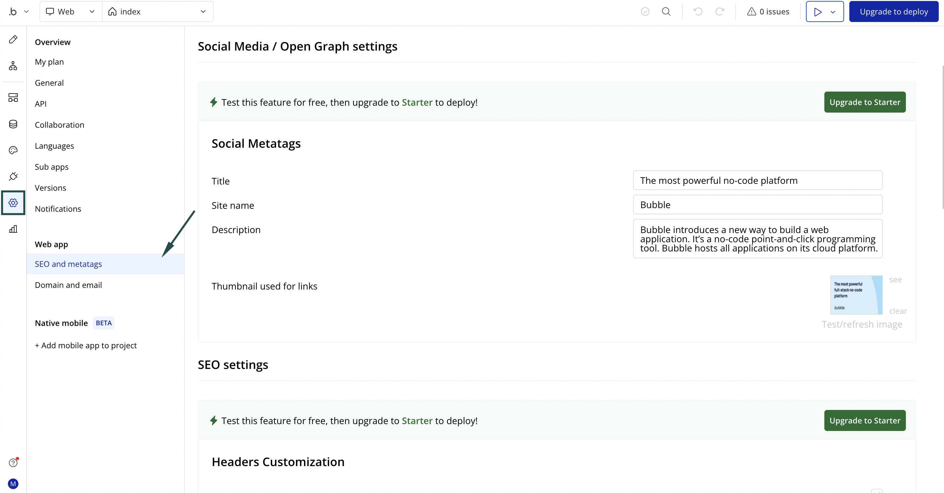Image resolution: width=944 pixels, height=493 pixels.
Task: Click the Overview heading in sidebar
Action: (x=52, y=42)
